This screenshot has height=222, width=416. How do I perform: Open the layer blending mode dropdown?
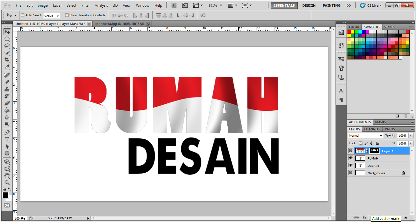[x=365, y=135]
